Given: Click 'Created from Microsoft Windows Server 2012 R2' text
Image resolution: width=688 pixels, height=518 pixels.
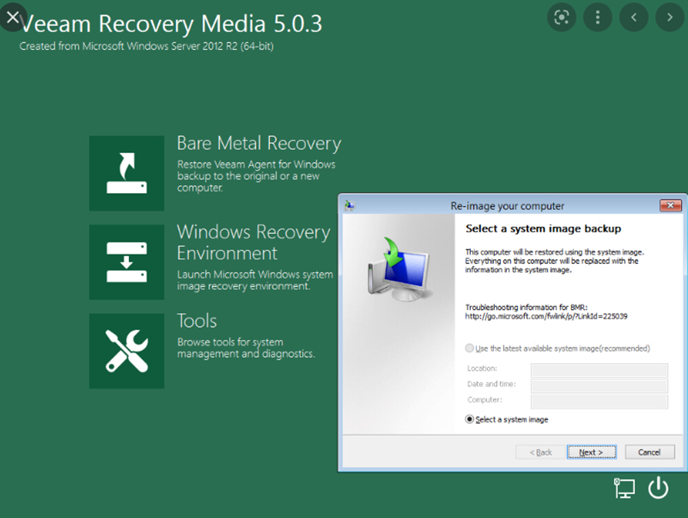Looking at the screenshot, I should [147, 46].
